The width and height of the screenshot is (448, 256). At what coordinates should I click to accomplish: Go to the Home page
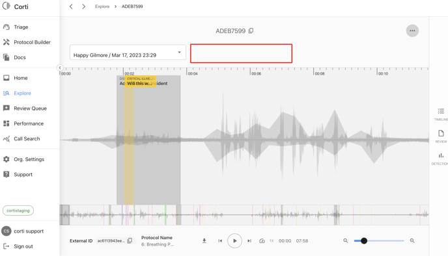[21, 78]
